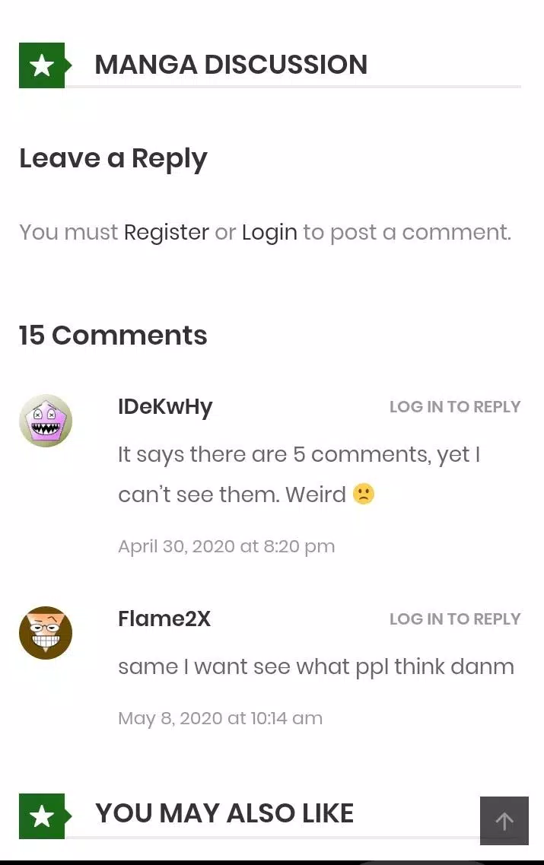
Task: Open IDeKwHy's purple monster avatar
Action: point(46,421)
